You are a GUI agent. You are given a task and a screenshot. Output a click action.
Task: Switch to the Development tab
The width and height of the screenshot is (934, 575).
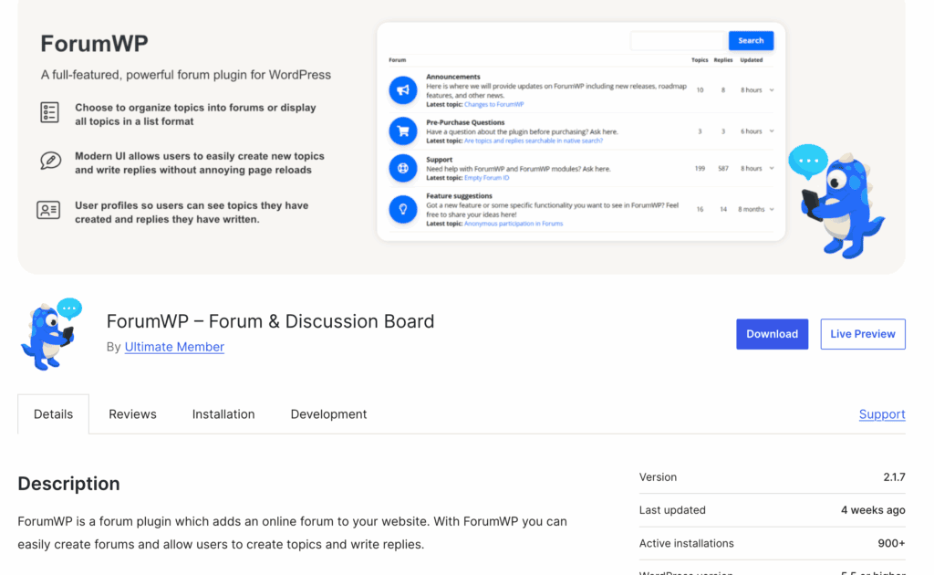click(328, 414)
